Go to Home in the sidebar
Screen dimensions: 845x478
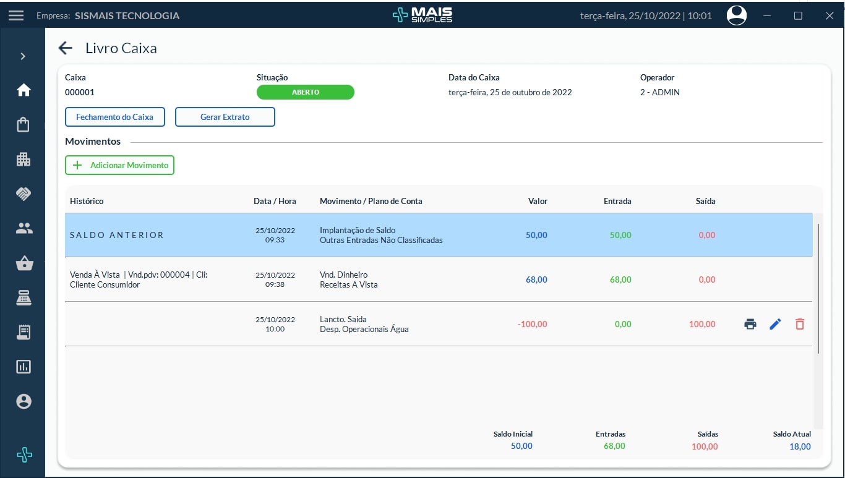tap(24, 90)
